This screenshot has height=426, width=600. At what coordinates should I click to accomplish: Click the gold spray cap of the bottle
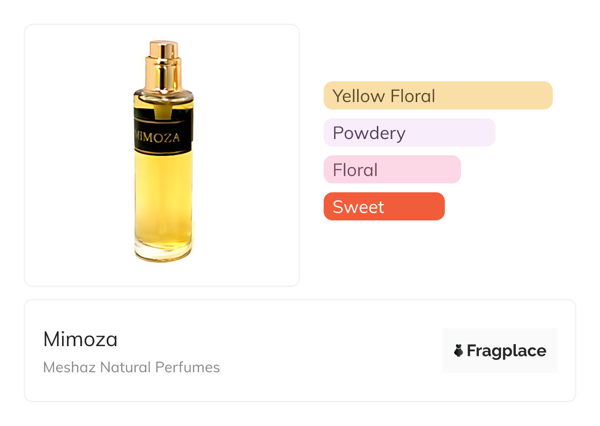[164, 50]
